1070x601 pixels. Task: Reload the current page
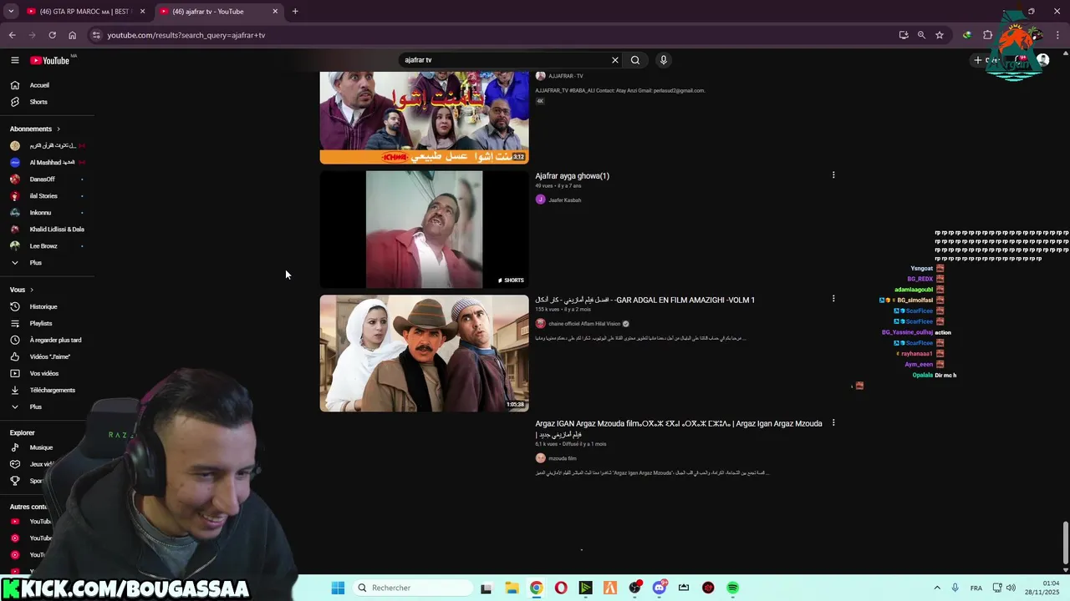click(52, 35)
